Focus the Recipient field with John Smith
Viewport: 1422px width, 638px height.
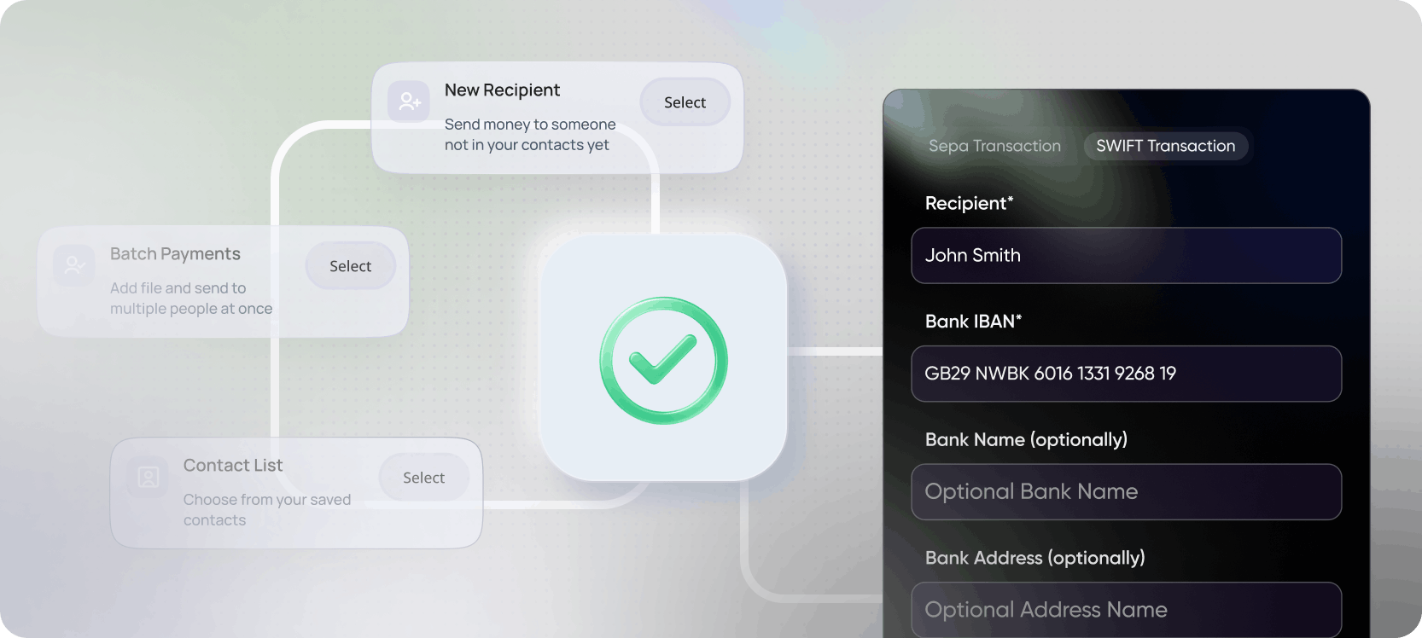(1126, 255)
